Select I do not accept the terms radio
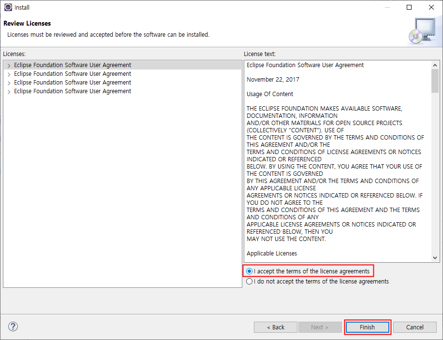443x340 pixels. coord(249,281)
